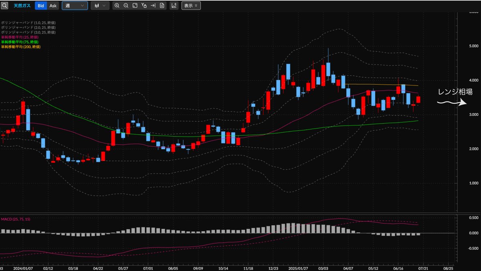Zoom out of the chart
The image size is (481, 271).
click(x=126, y=6)
